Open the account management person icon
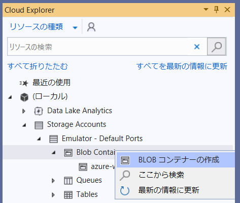The width and height of the screenshot is (240, 203). (x=91, y=27)
